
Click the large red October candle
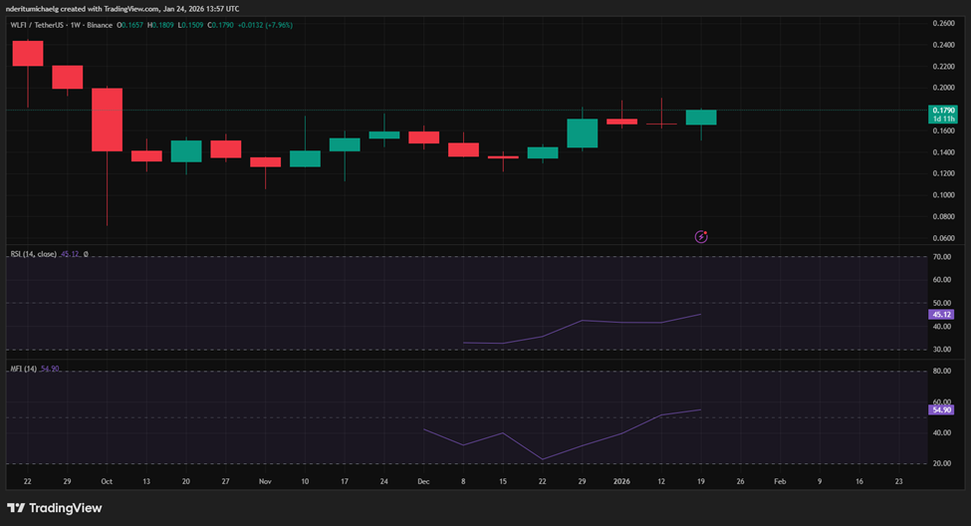point(107,120)
